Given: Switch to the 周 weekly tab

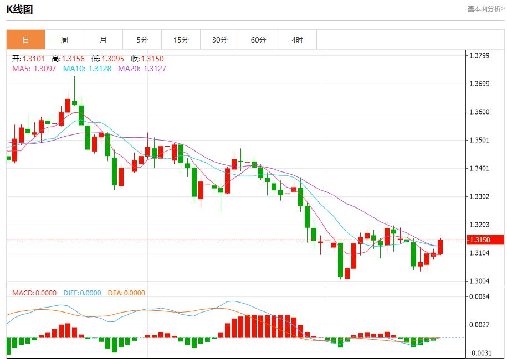Looking at the screenshot, I should pyautogui.click(x=64, y=40).
